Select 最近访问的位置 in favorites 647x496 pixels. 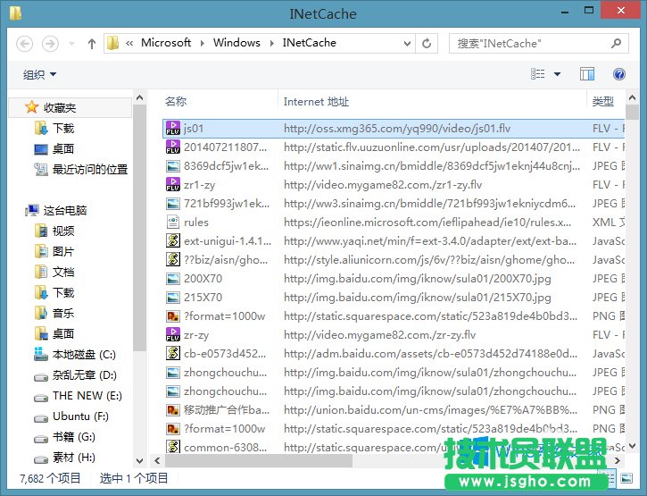tap(89, 169)
